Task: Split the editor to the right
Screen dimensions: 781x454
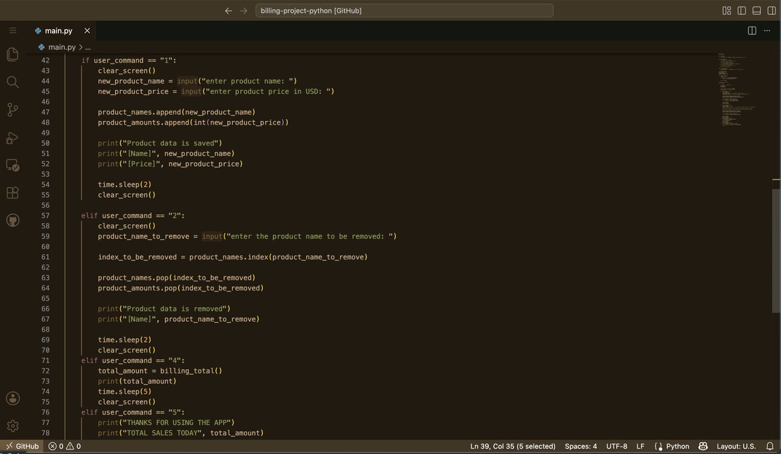Action: click(752, 31)
